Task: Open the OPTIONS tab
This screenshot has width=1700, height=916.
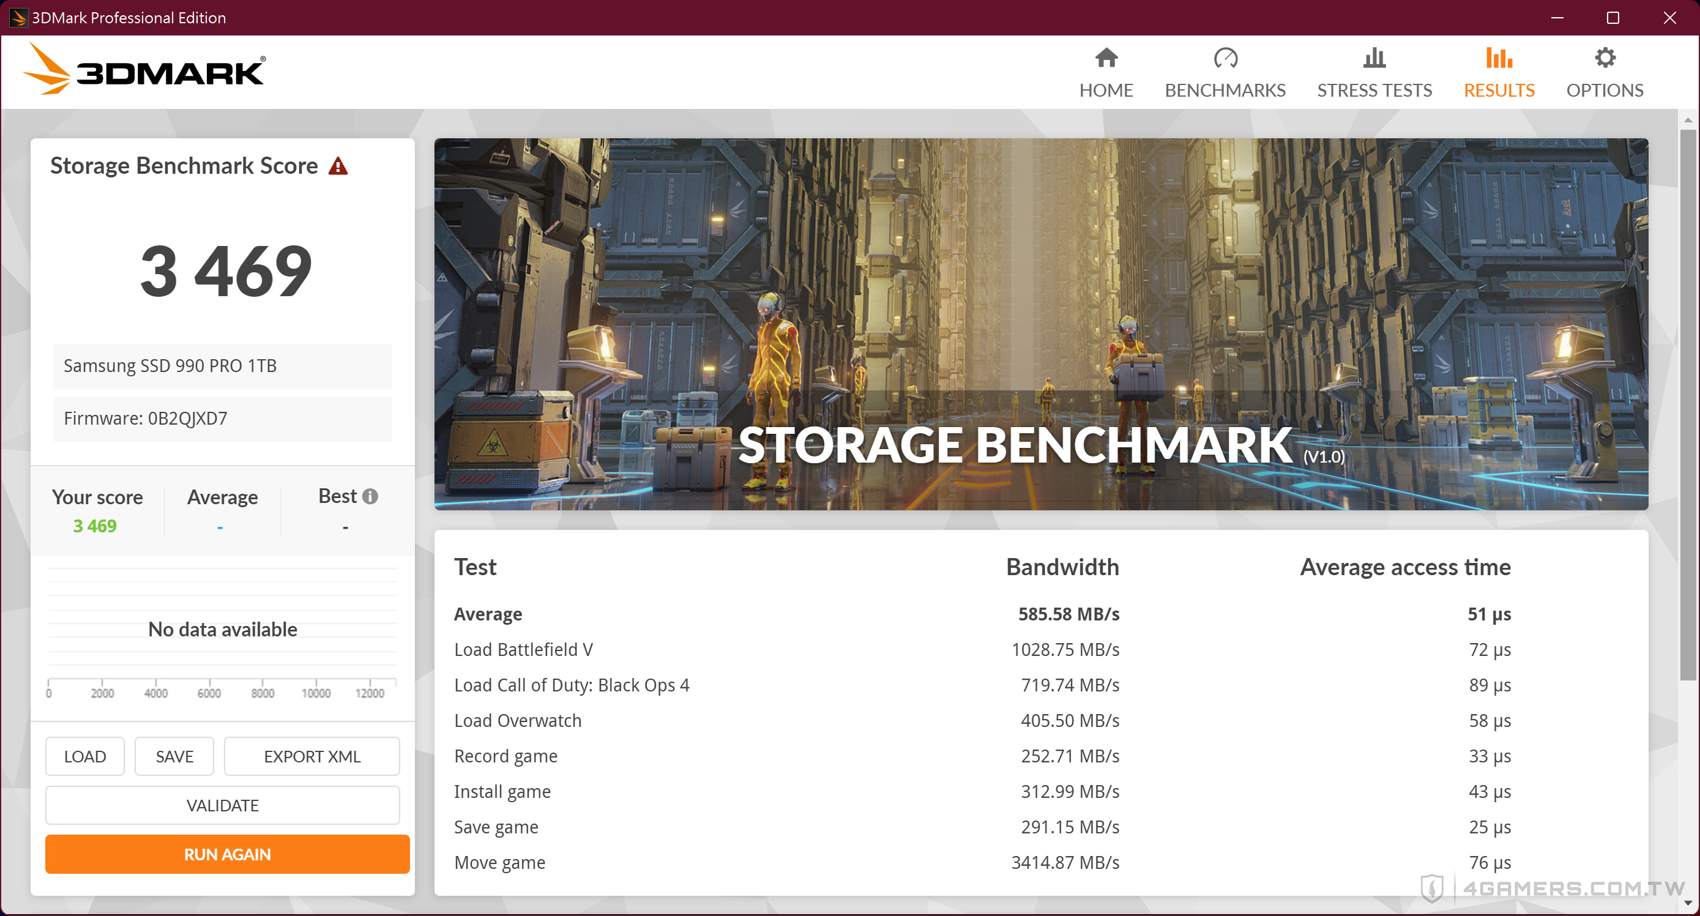Action: 1605,72
